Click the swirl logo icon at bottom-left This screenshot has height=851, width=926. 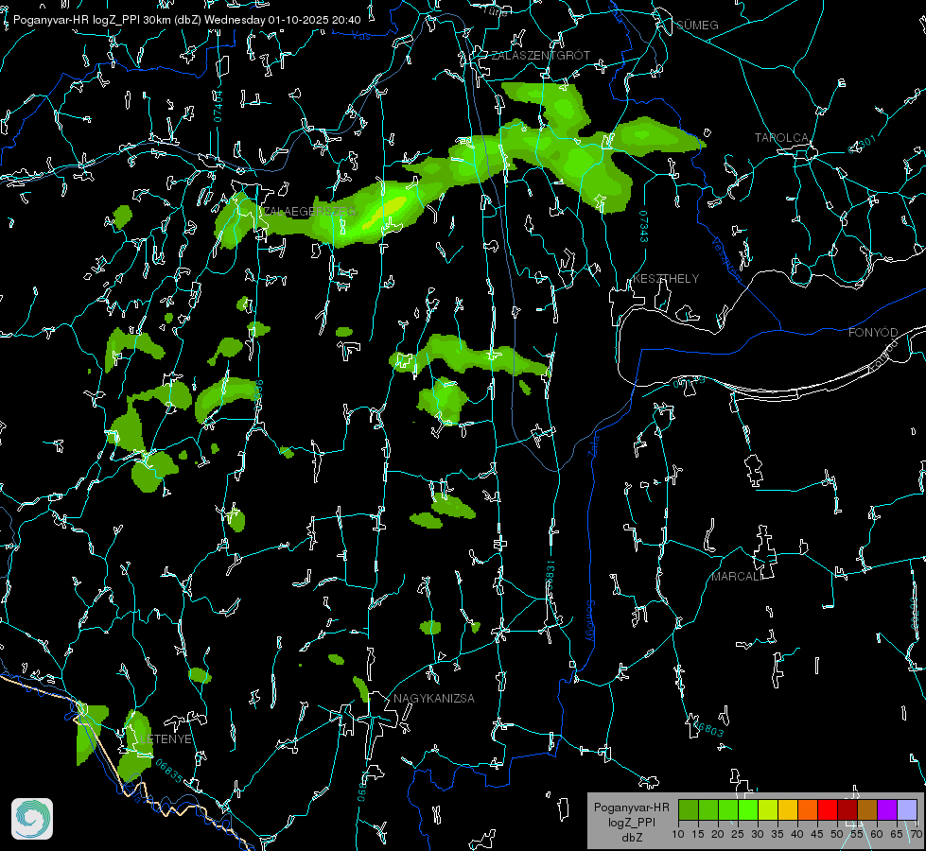point(32,819)
